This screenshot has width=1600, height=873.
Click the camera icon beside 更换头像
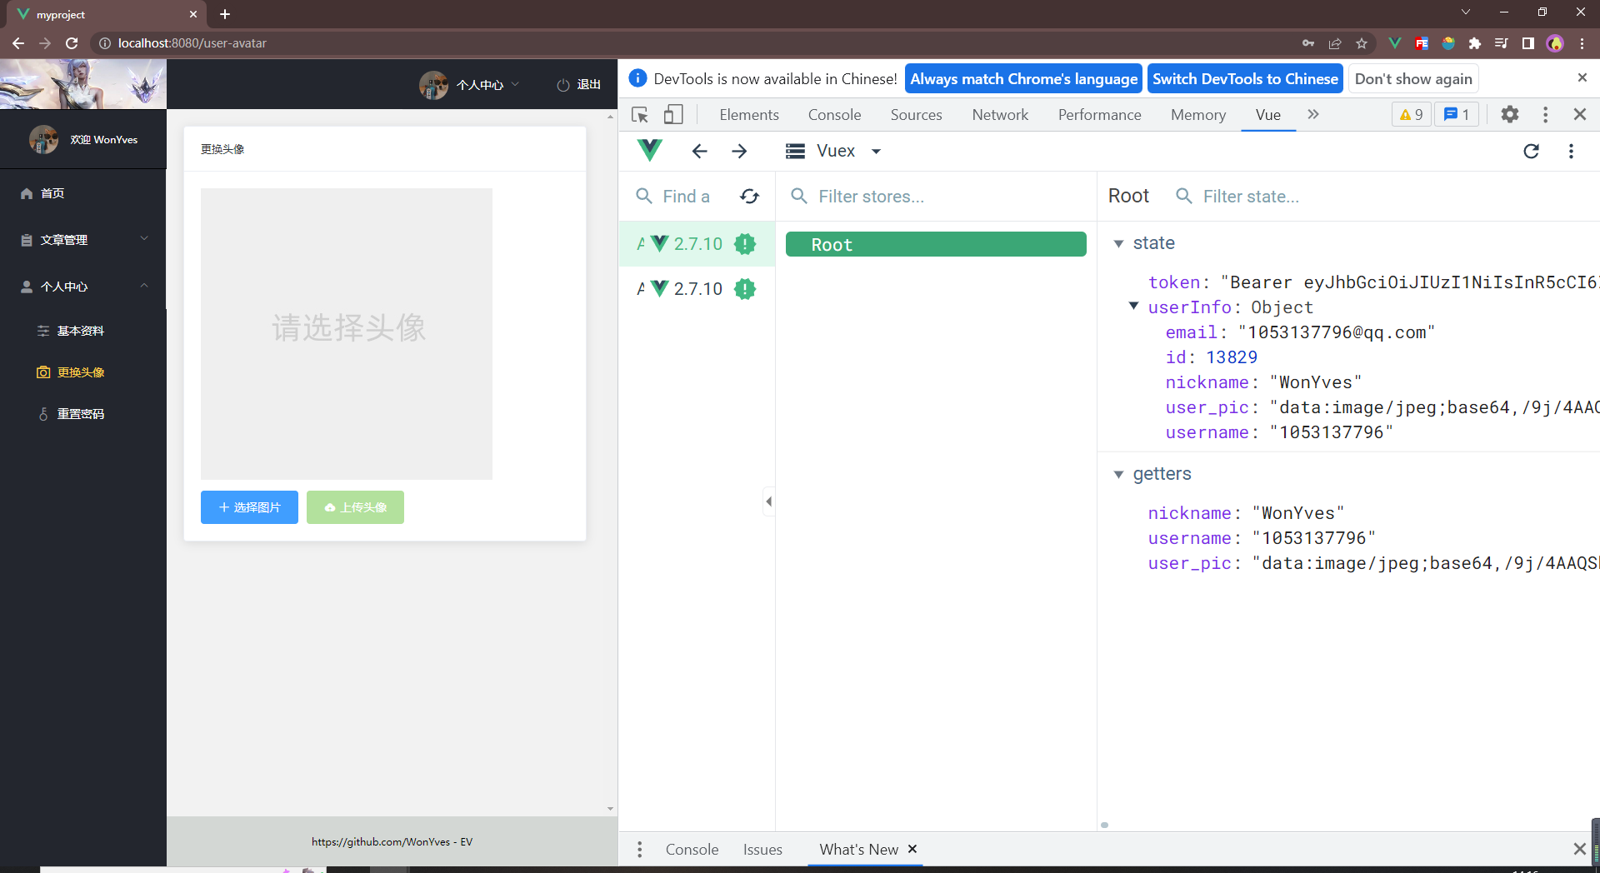(x=43, y=372)
